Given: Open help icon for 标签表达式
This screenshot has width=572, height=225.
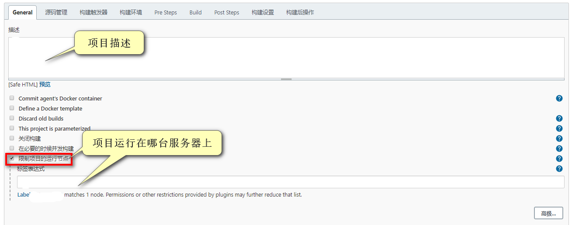Looking at the screenshot, I should 559,169.
